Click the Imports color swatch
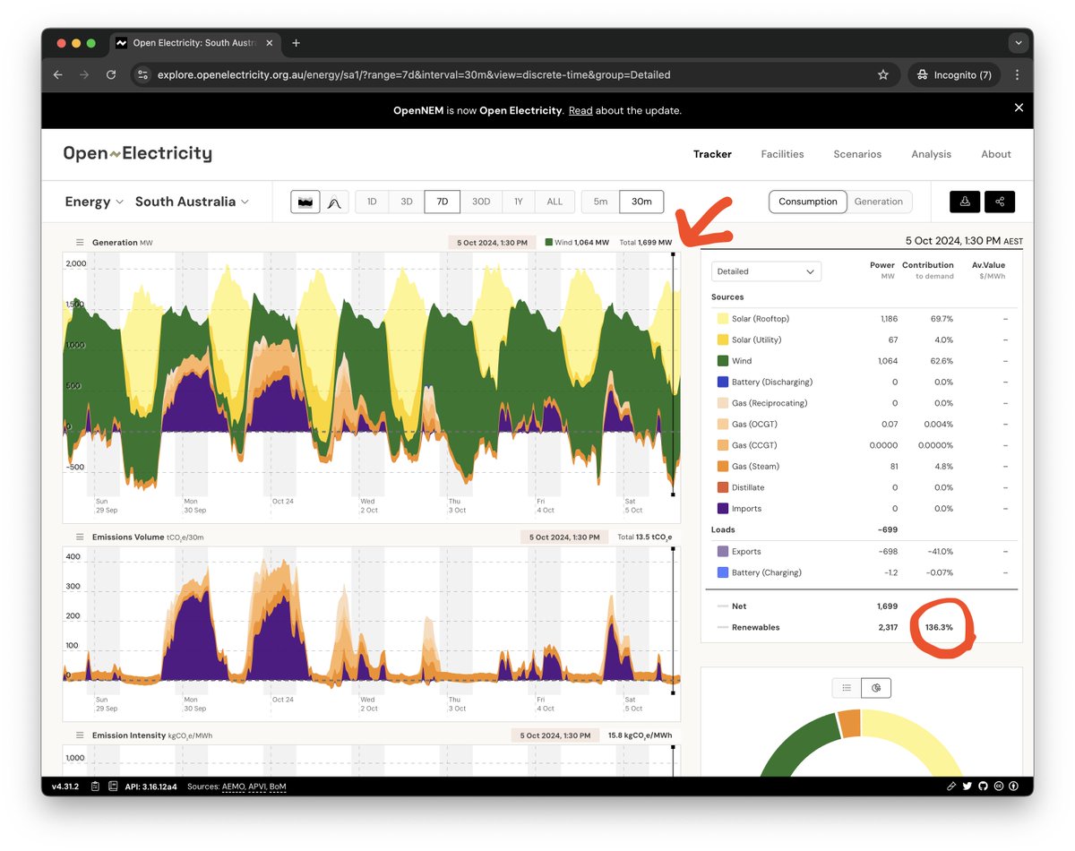The width and height of the screenshot is (1075, 851). 723,509
